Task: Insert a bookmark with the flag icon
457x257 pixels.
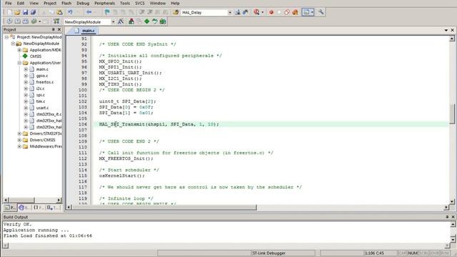Action: tap(107, 12)
